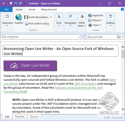Open Help via question mark icon
125x121 pixels.
point(122,9)
